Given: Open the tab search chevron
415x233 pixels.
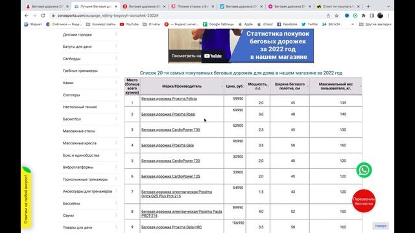Looking at the screenshot, I should [x=388, y=6].
